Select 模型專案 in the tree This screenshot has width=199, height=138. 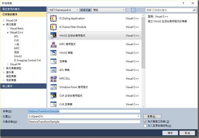[x=11, y=76]
